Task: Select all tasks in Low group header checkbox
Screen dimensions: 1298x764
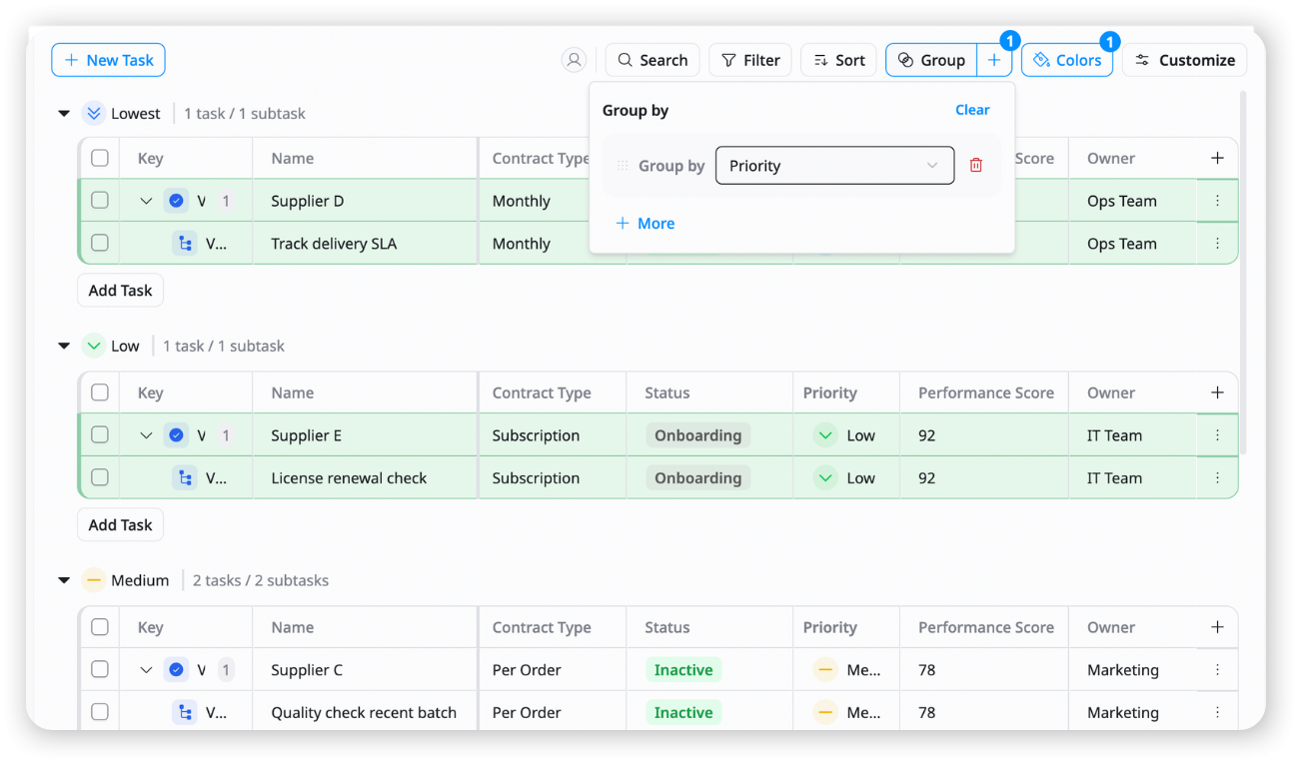Action: [100, 392]
